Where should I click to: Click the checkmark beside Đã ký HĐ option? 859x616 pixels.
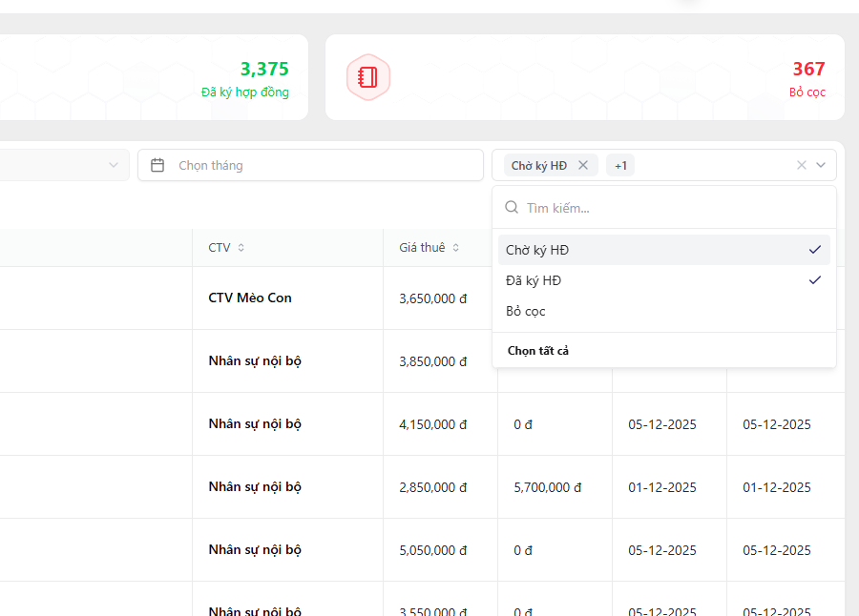click(814, 280)
